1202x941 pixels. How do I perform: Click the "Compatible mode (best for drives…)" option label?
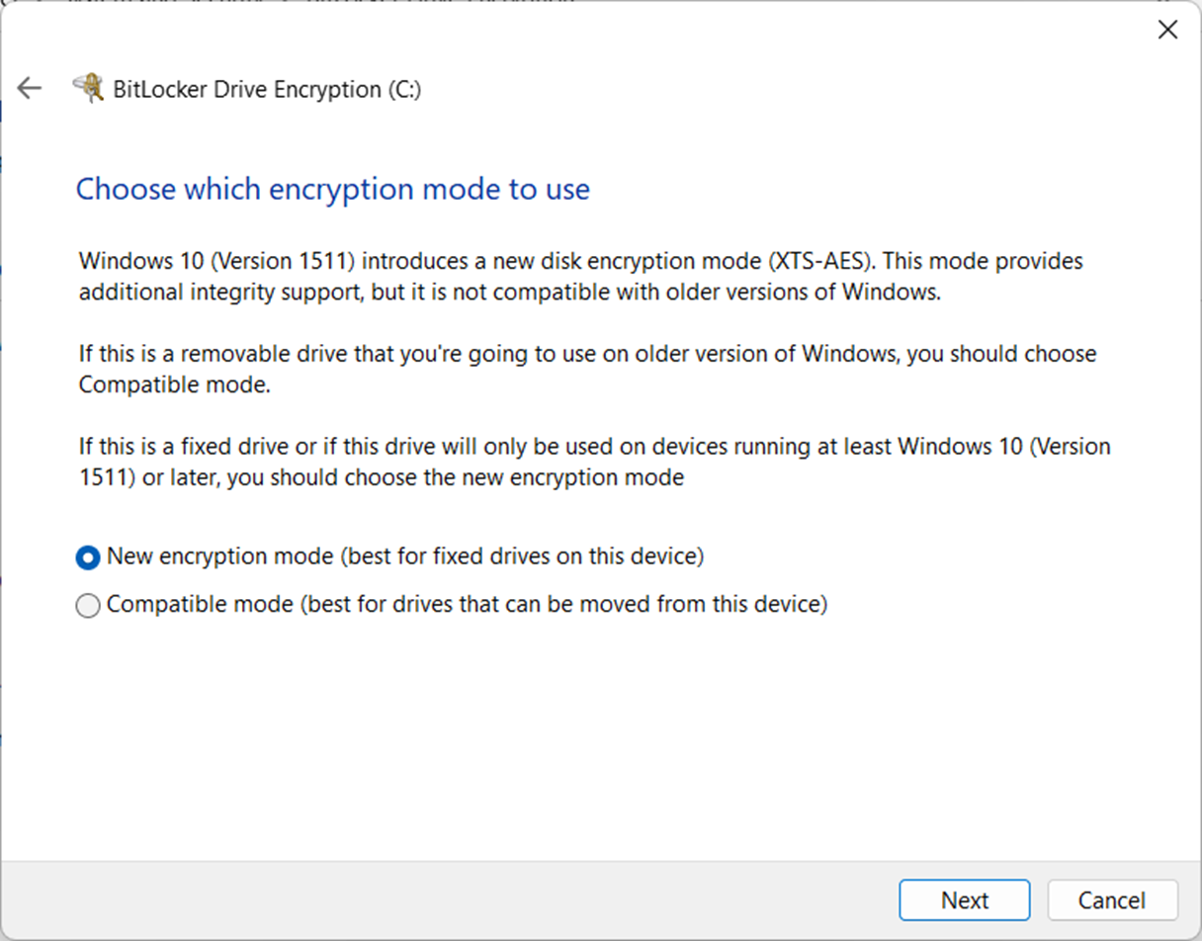[466, 604]
